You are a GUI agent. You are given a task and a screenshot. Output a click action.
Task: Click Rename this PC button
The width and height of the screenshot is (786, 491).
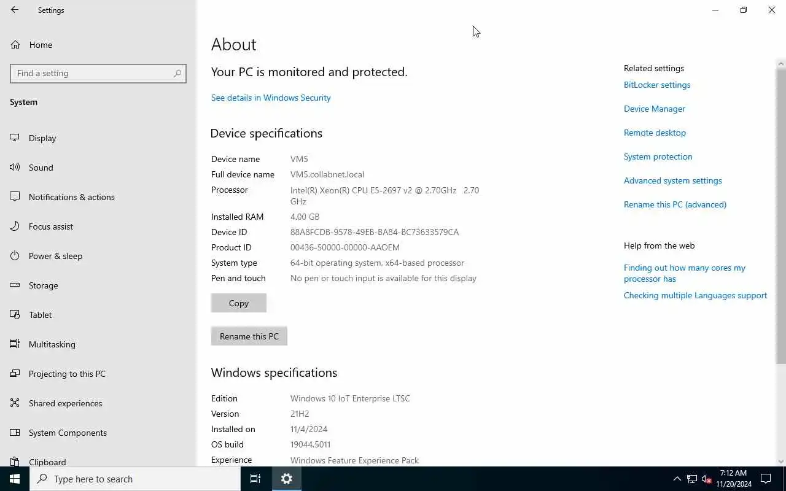[249, 336]
